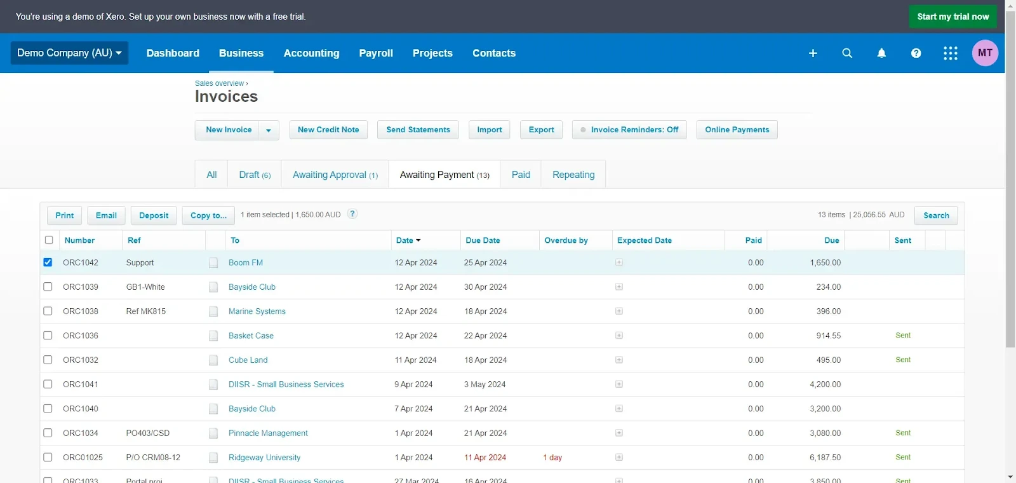The image size is (1016, 483).
Task: Add expected date for ORC1041 invoice
Action: click(x=619, y=384)
